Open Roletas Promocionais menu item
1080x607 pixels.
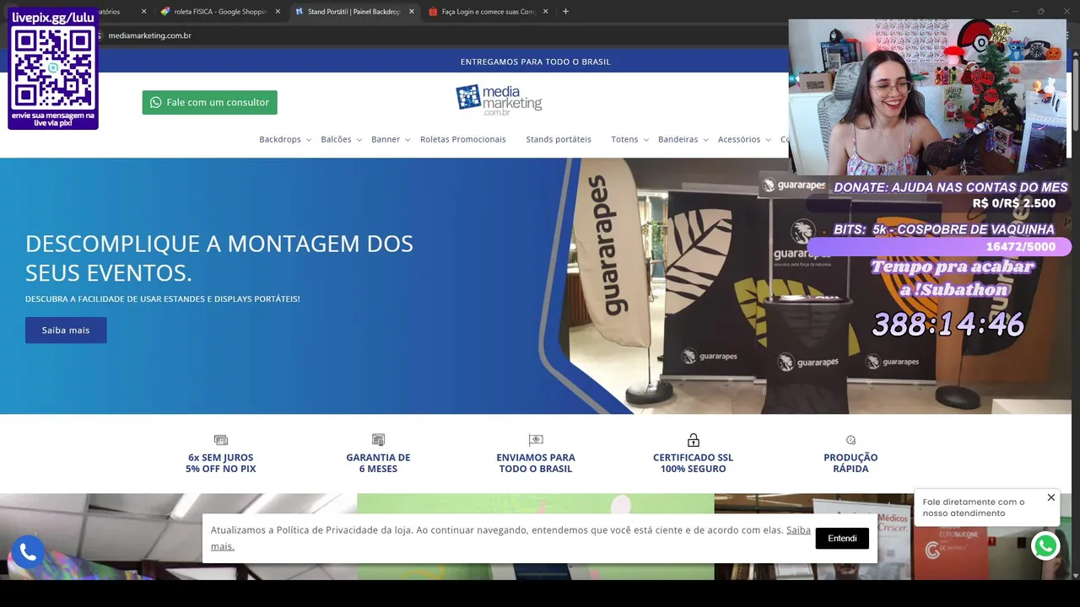(x=463, y=139)
